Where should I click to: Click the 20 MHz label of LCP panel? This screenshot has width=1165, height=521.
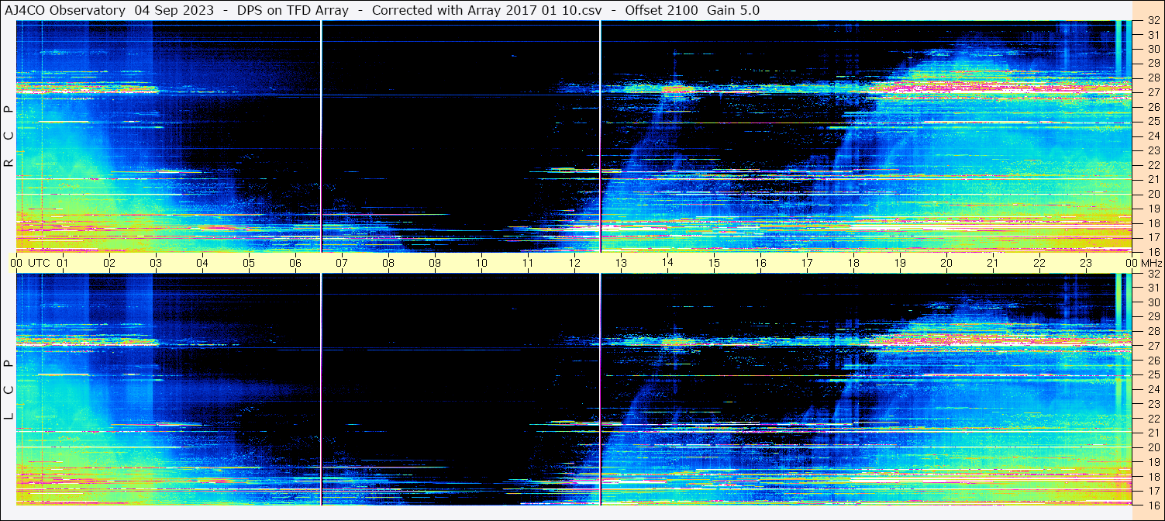[1153, 447]
